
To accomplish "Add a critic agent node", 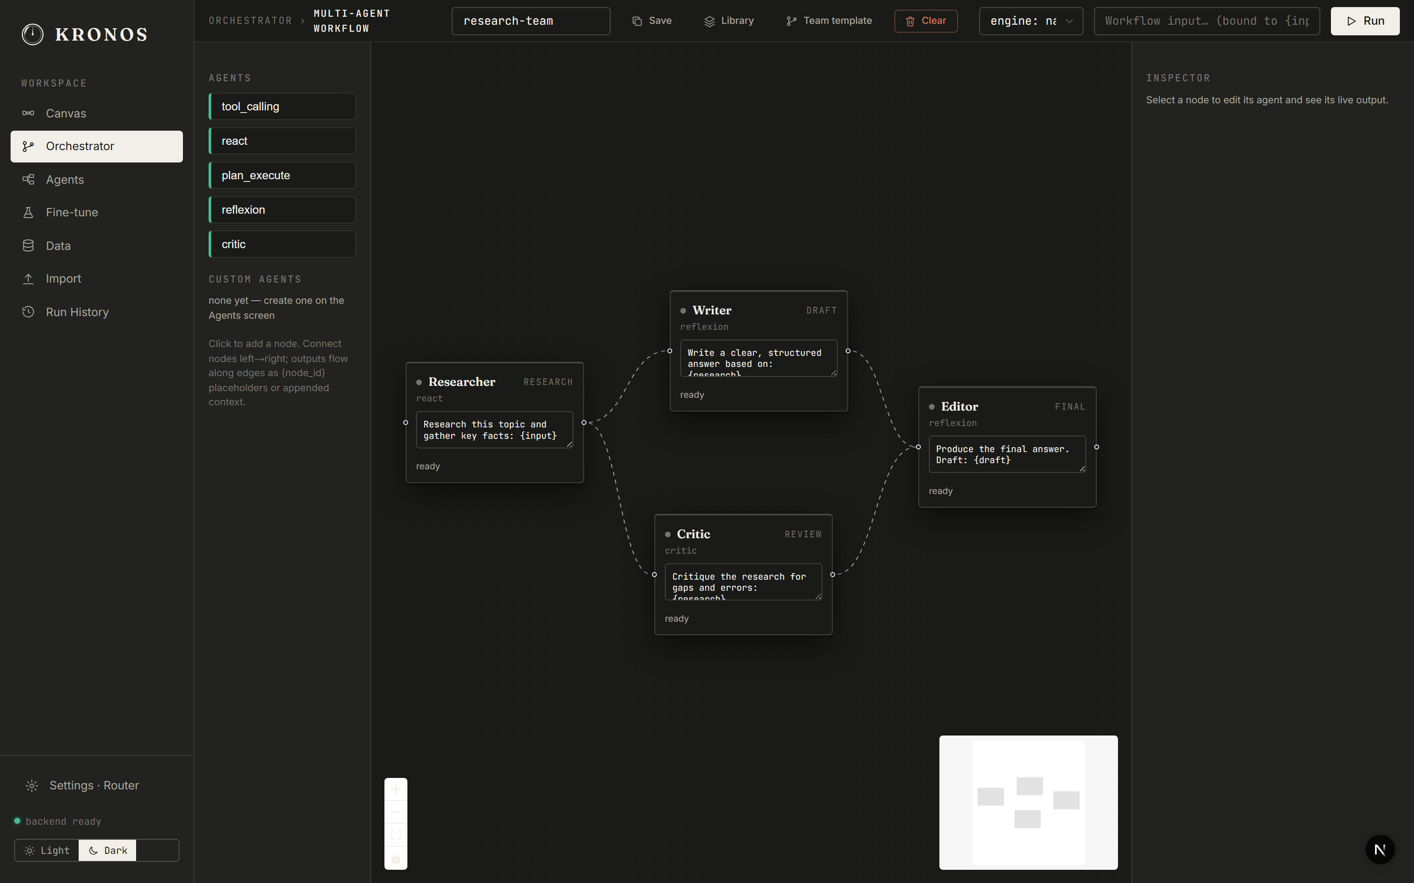I will point(282,245).
